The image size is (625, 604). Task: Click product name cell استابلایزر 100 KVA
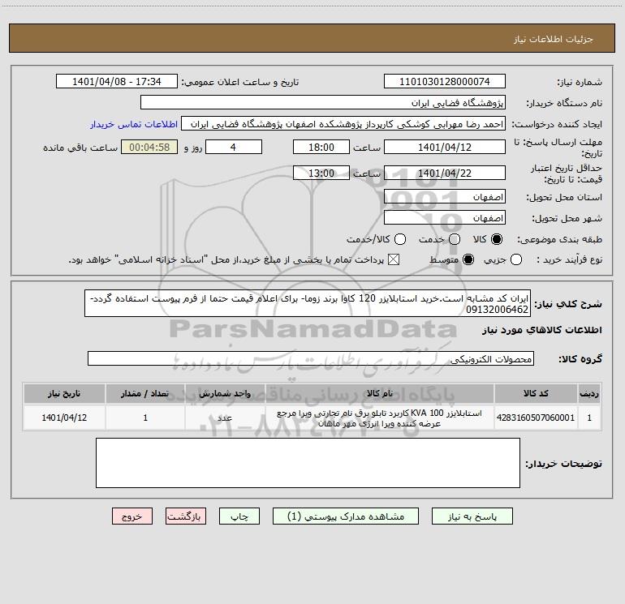coord(380,418)
